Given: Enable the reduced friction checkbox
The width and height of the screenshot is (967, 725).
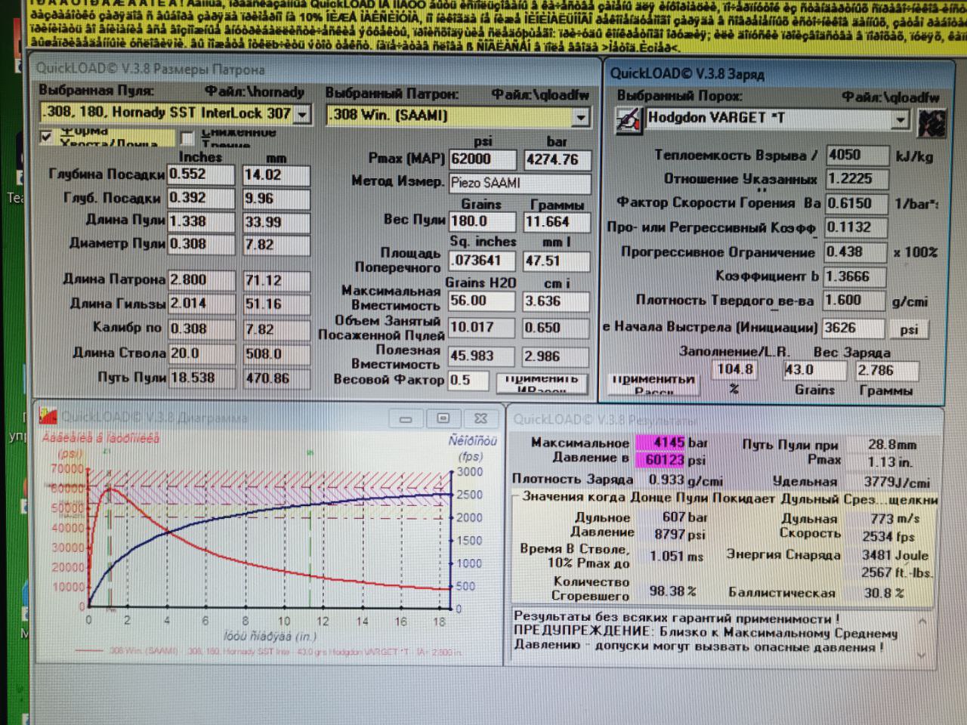Looking at the screenshot, I should pos(187,137).
